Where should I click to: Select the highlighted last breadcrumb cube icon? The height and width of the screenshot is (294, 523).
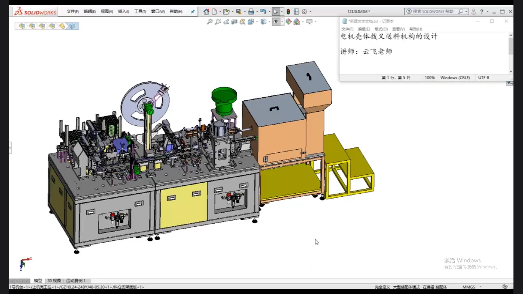(72, 26)
